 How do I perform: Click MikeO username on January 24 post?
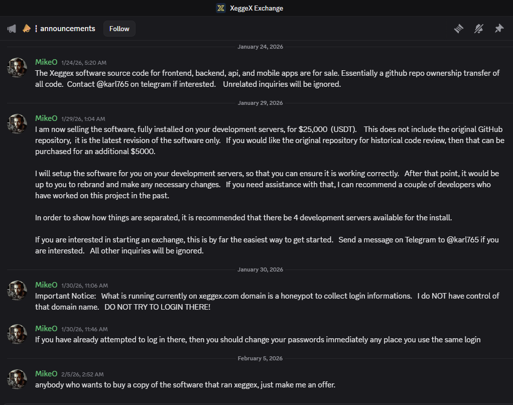pyautogui.click(x=46, y=62)
